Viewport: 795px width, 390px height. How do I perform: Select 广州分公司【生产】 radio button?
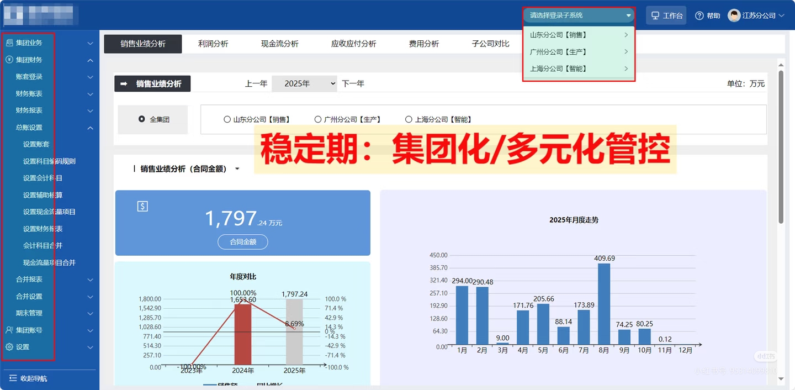pos(317,119)
